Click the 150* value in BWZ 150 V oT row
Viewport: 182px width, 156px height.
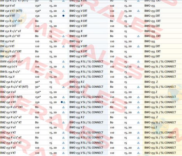coord(38,92)
